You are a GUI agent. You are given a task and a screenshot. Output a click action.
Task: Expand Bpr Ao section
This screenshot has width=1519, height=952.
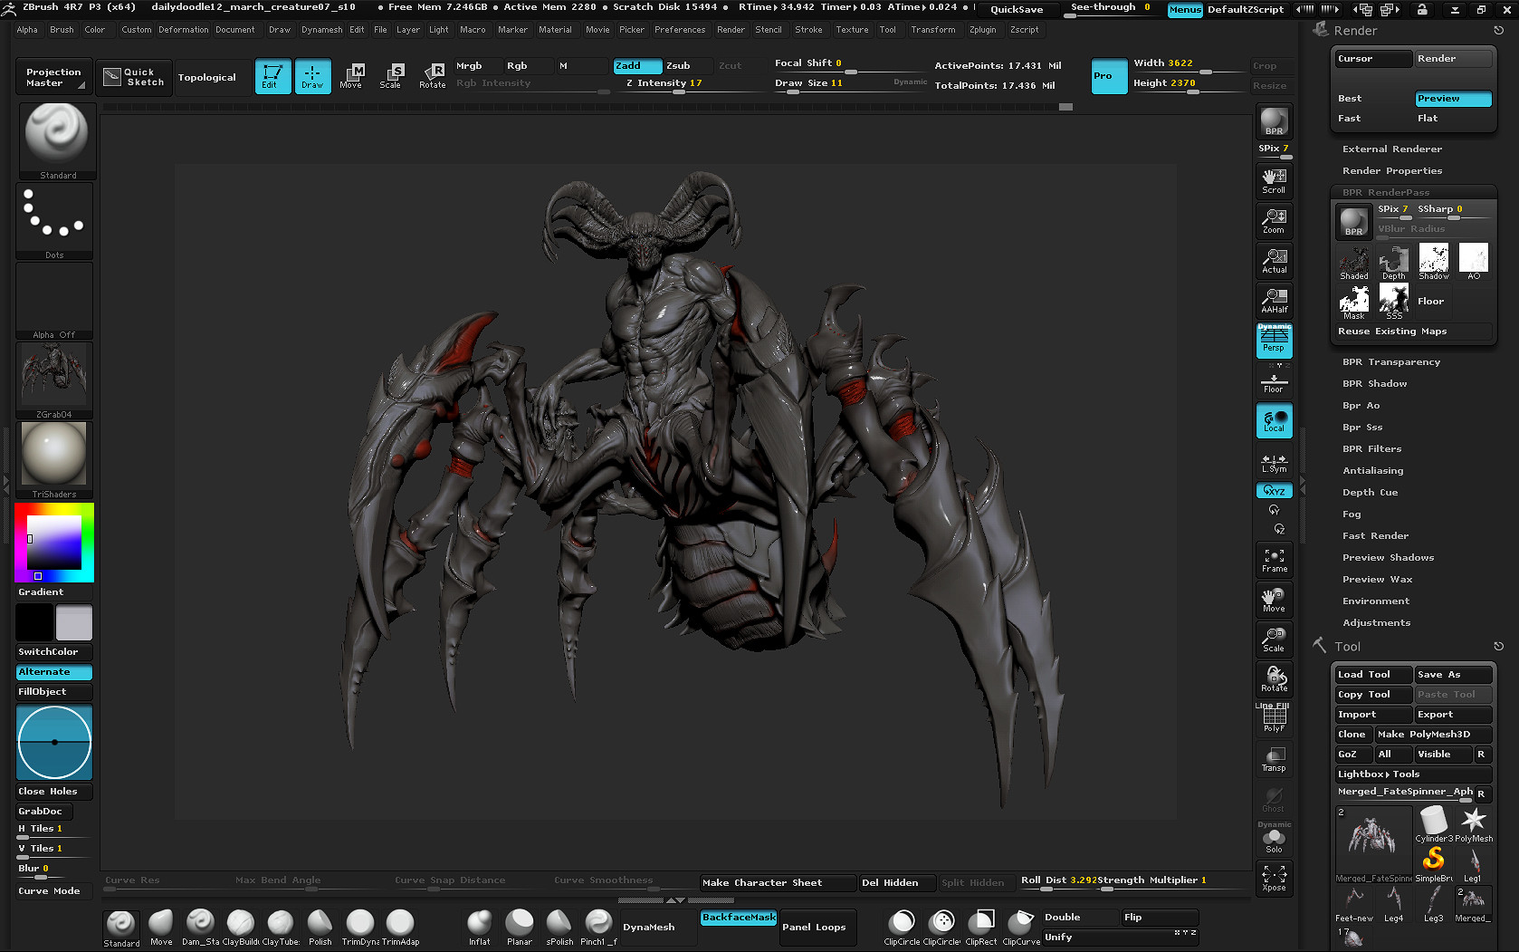coord(1361,406)
